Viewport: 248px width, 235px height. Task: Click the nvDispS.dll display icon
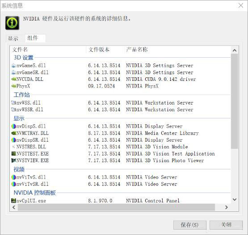[x=13, y=126]
